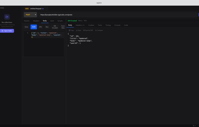Click the unsaved dot on Untitled Request tab

tap(43, 9)
